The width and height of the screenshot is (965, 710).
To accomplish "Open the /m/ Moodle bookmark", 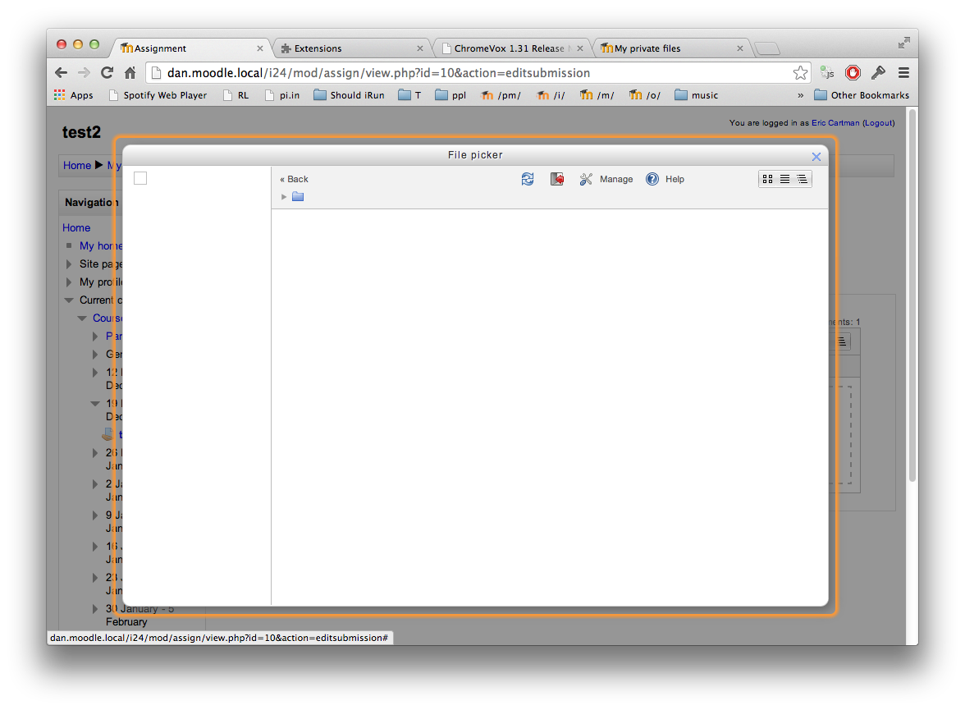I will 597,95.
